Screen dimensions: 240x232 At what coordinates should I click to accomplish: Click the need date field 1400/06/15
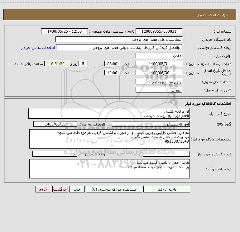55,124
